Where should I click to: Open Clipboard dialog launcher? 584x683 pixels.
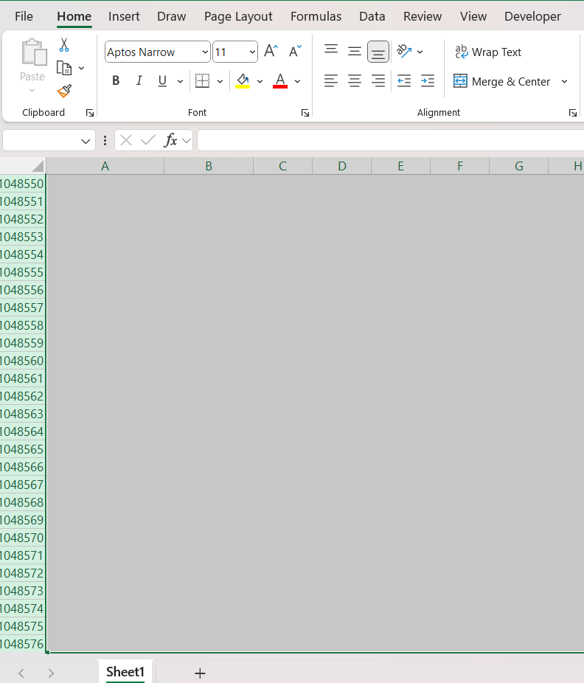(90, 114)
